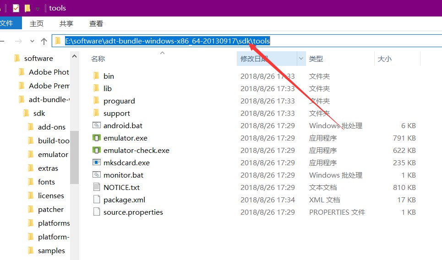Select the proguard folder icon
The image size is (442, 260).
click(x=96, y=101)
